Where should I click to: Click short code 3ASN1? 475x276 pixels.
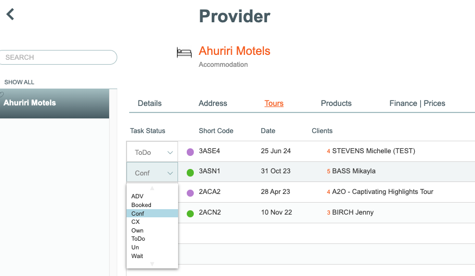coord(210,171)
